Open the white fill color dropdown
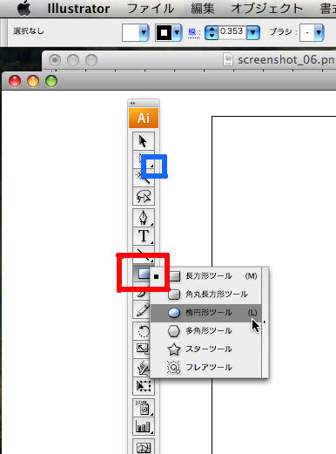Viewport: 336px width, 454px height. 144,32
